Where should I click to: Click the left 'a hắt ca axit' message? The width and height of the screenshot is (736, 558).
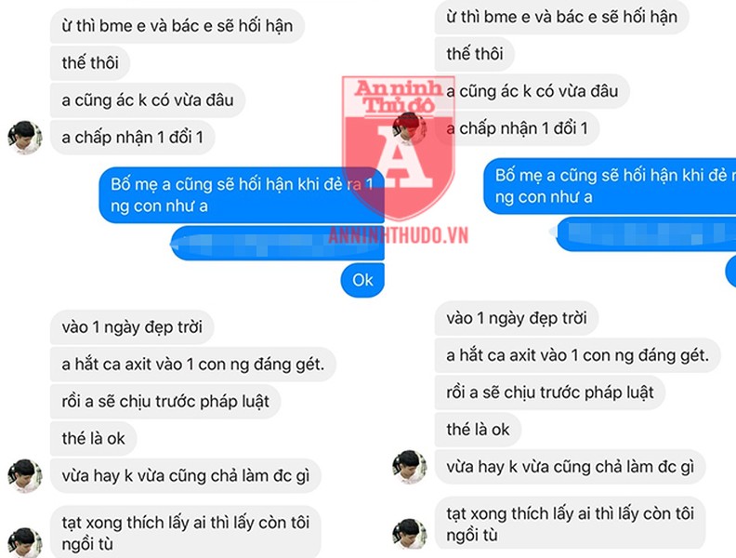click(x=193, y=364)
